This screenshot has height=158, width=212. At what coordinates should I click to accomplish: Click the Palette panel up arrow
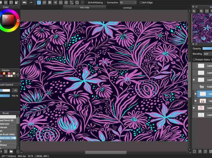tap(18, 73)
